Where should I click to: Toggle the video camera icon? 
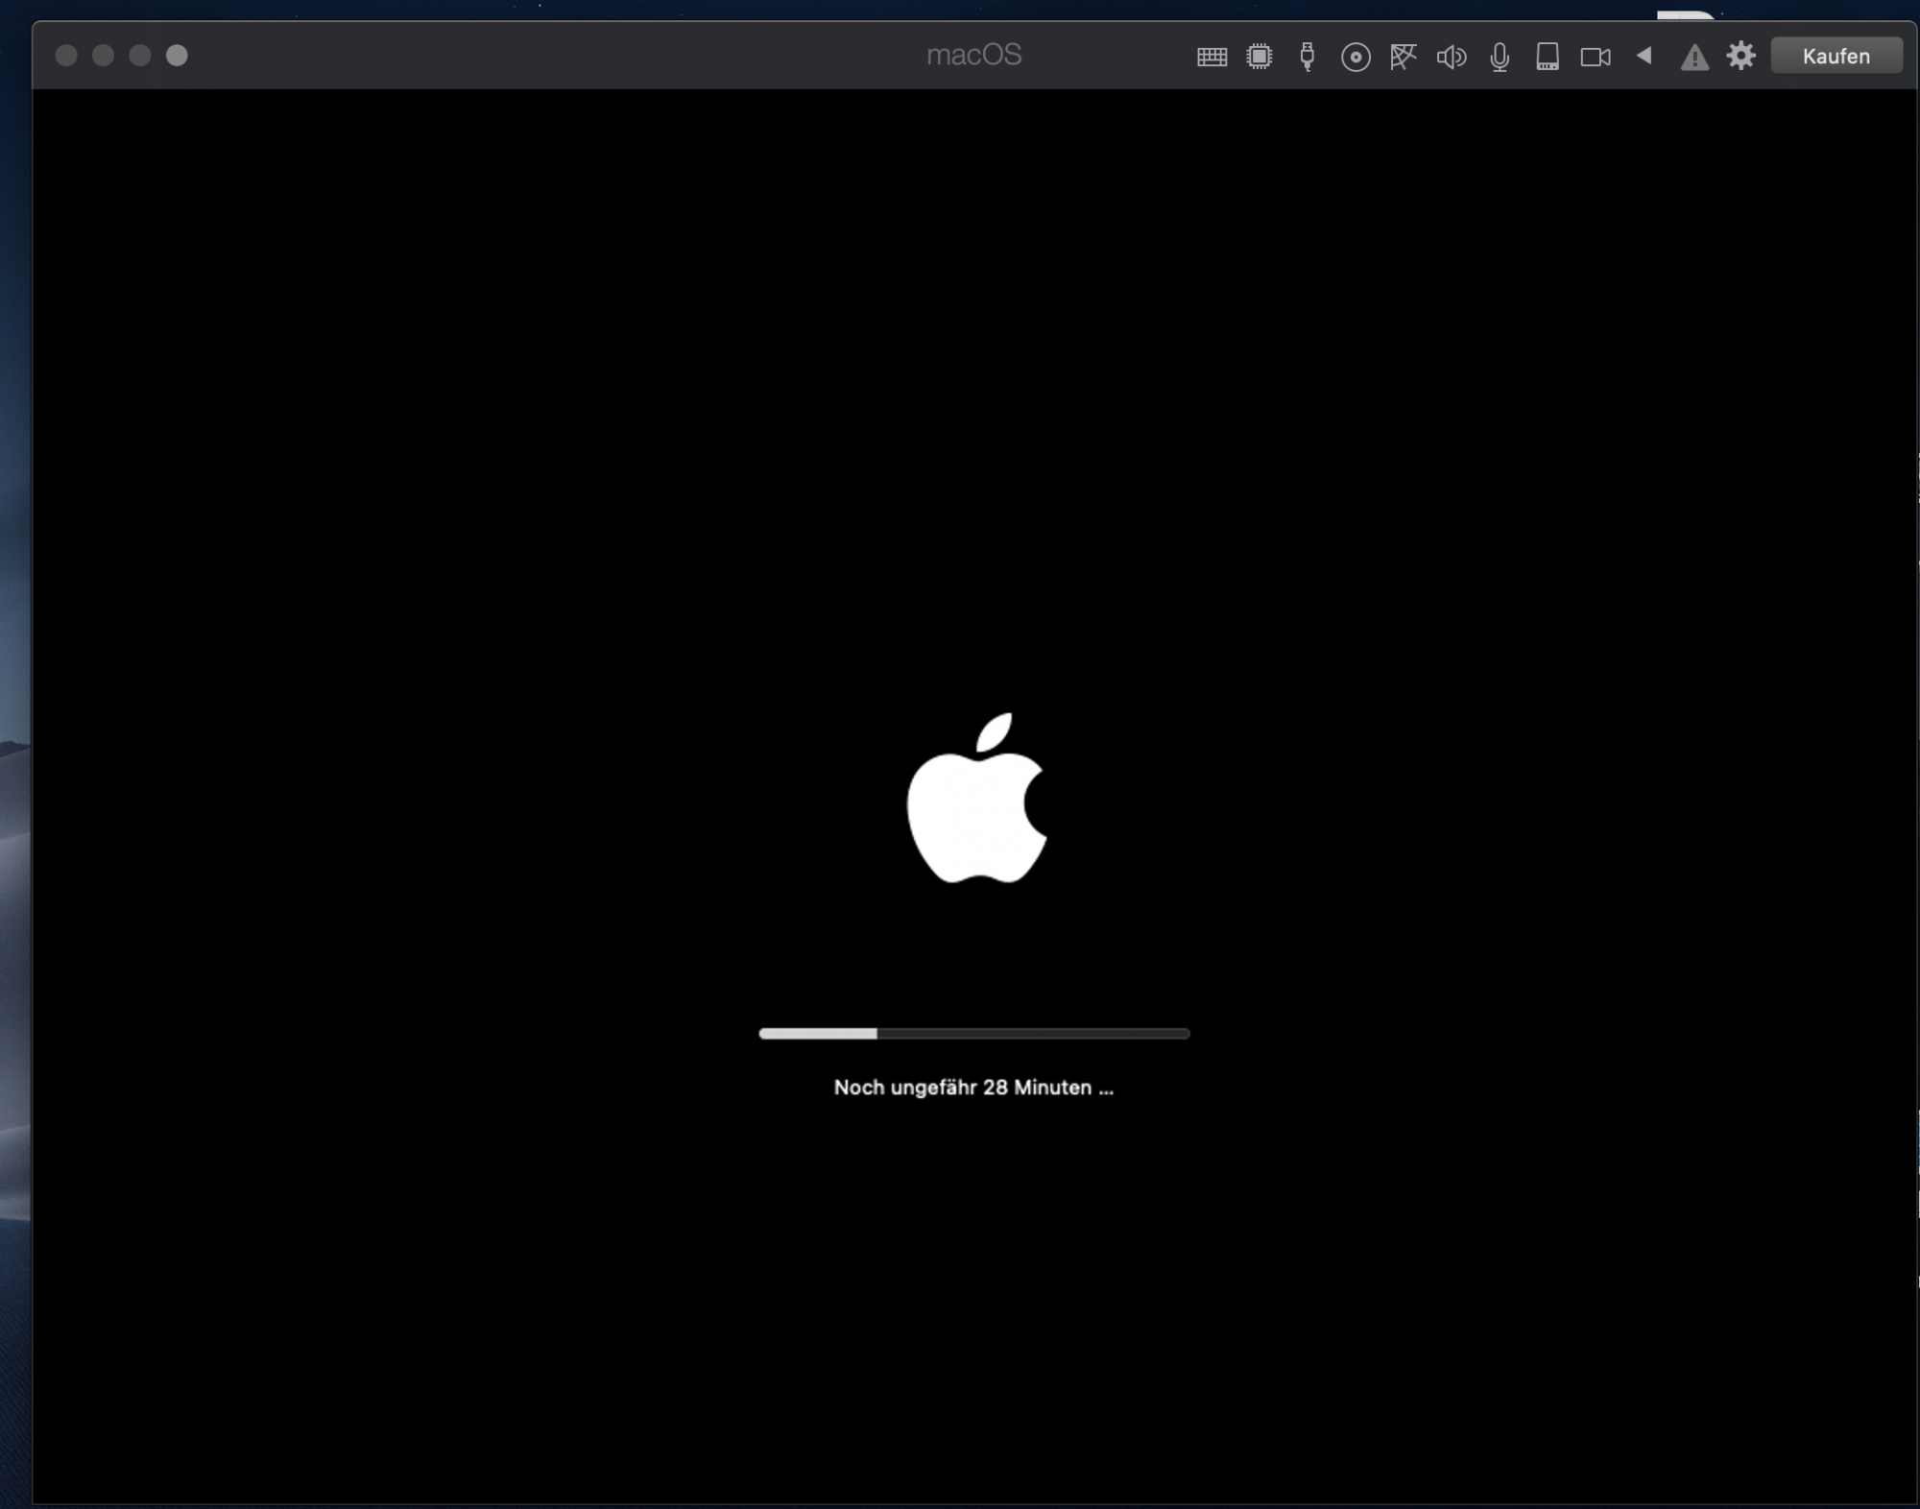(x=1596, y=58)
